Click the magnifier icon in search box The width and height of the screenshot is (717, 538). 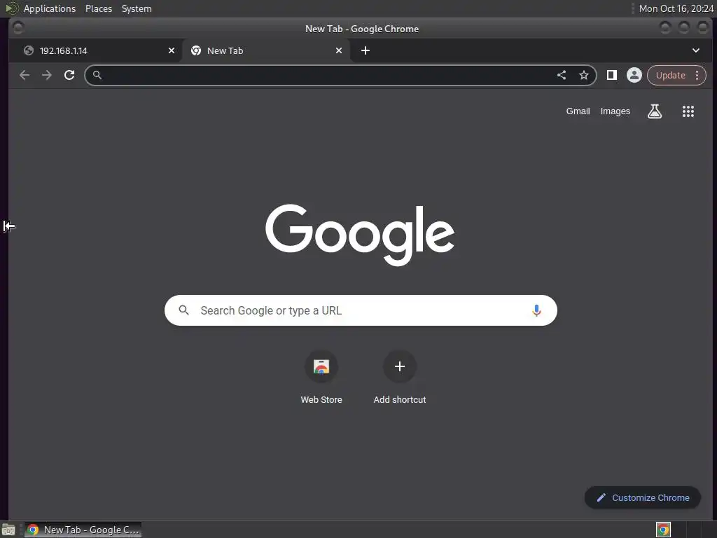184,310
